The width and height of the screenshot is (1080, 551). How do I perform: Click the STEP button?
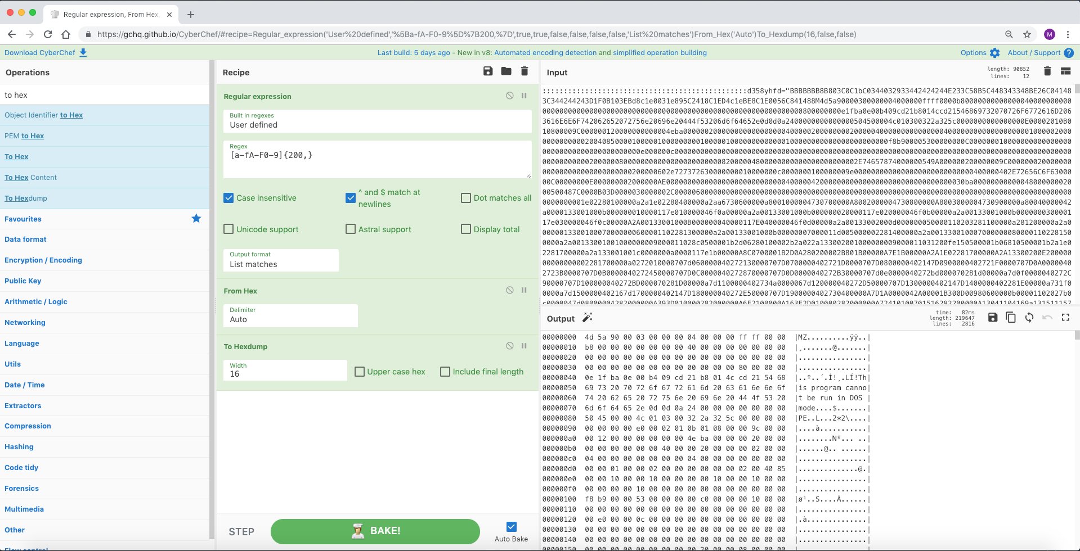[241, 531]
